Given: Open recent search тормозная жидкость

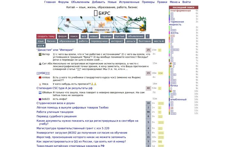Looking at the screenshot, I should 176,23.
